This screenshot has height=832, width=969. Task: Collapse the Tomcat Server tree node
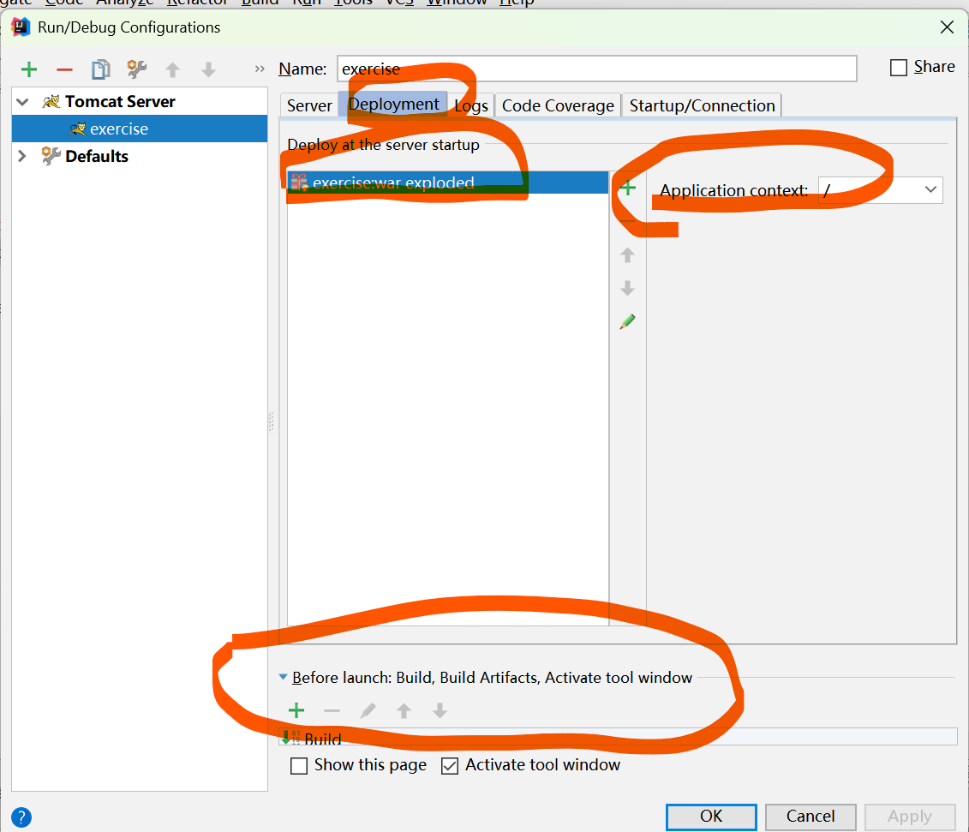click(x=23, y=102)
